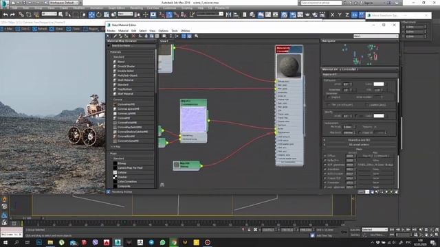Open selection filter dropdown in main toolbar
The width and height of the screenshot is (440, 247).
point(49,14)
